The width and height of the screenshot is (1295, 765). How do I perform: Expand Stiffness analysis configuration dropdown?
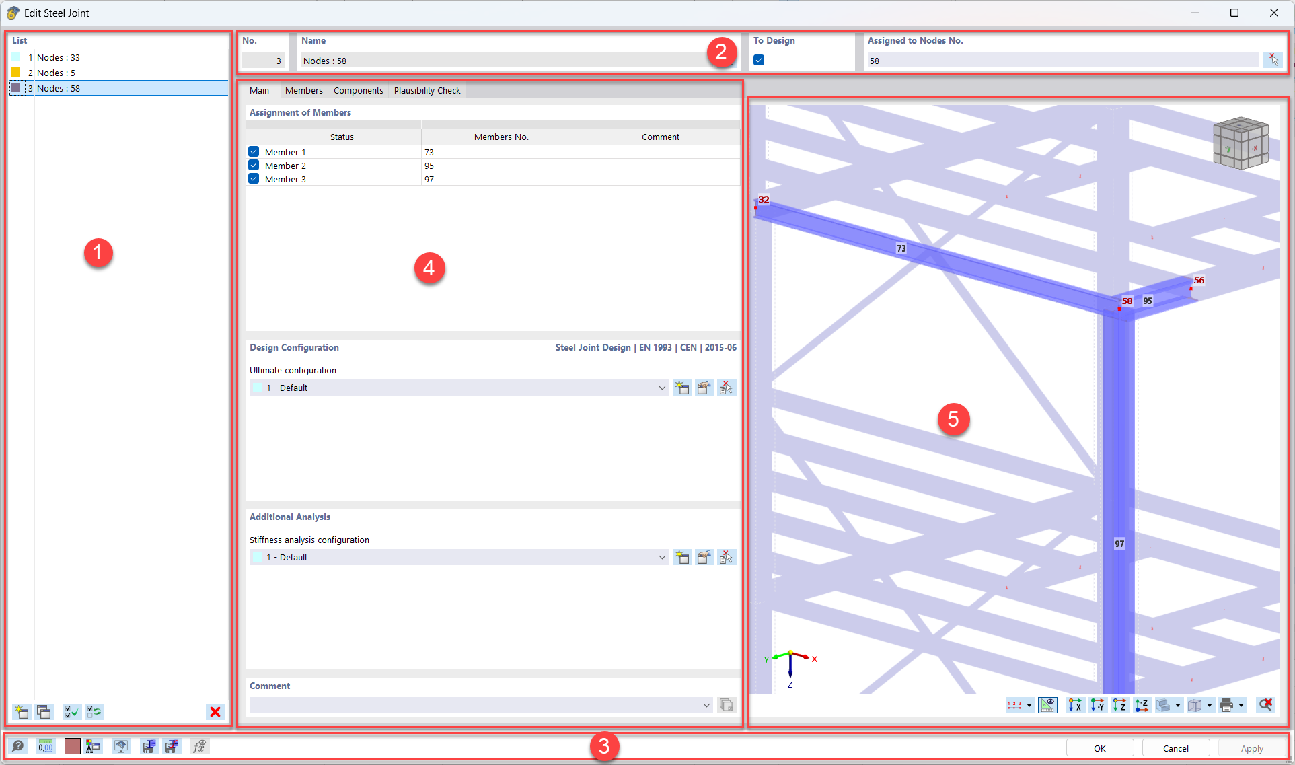tap(662, 557)
